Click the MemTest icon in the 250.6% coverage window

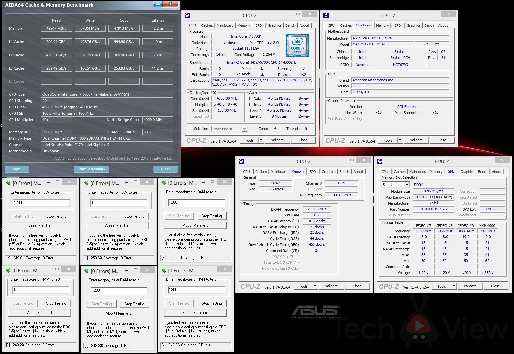click(86, 183)
